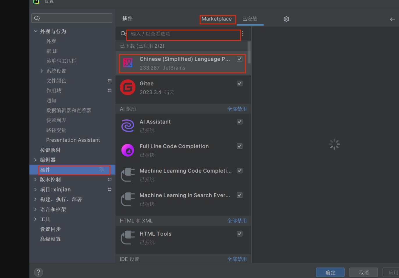Toggle Machine Learning in Search Everywhere checkbox
399x278 pixels.
(240, 195)
